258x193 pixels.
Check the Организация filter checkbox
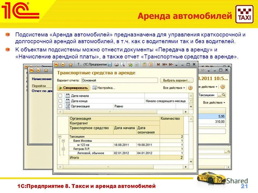click(60, 106)
